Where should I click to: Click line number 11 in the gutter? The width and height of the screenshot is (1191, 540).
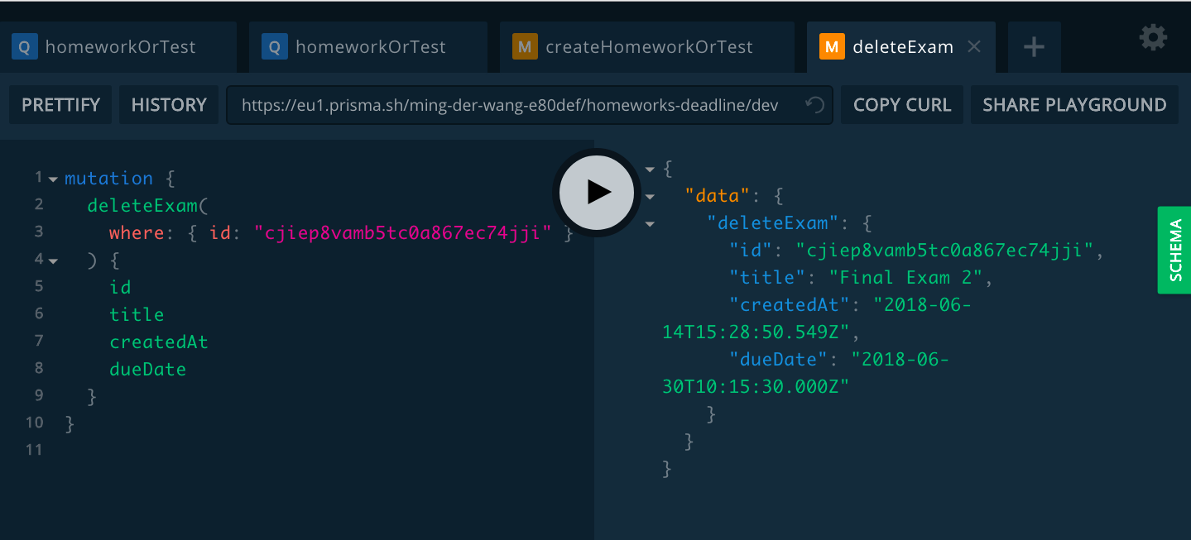[x=34, y=450]
